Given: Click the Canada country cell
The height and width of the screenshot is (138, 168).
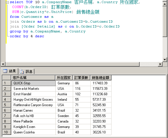Looking at the screenshot, I should point(64,121).
